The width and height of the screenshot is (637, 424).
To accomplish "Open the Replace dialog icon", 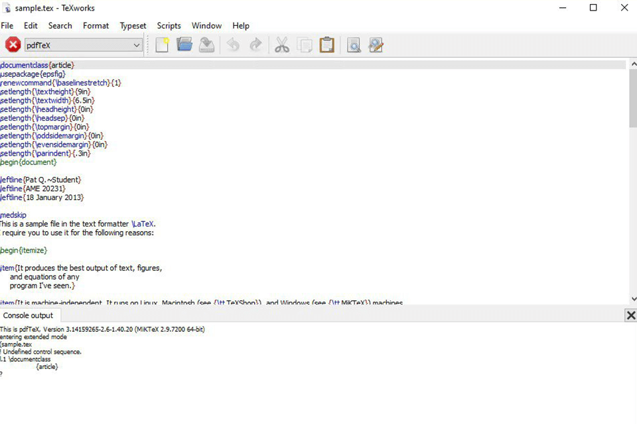I will 376,44.
